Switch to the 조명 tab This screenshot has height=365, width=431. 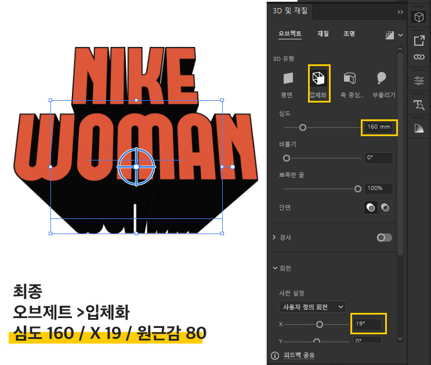tap(349, 34)
